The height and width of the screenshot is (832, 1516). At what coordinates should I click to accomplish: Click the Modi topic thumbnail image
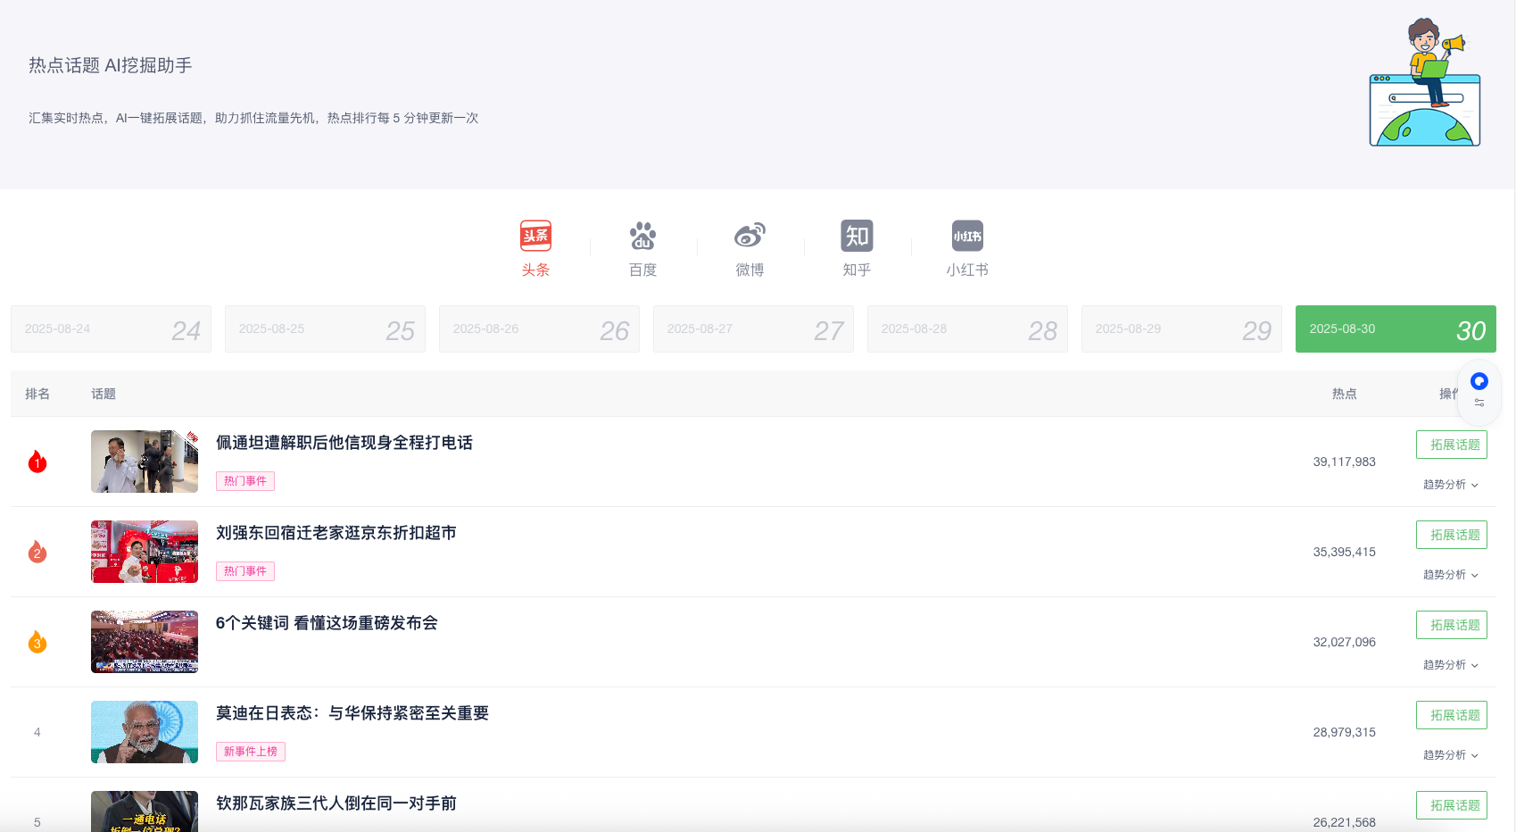145,732
